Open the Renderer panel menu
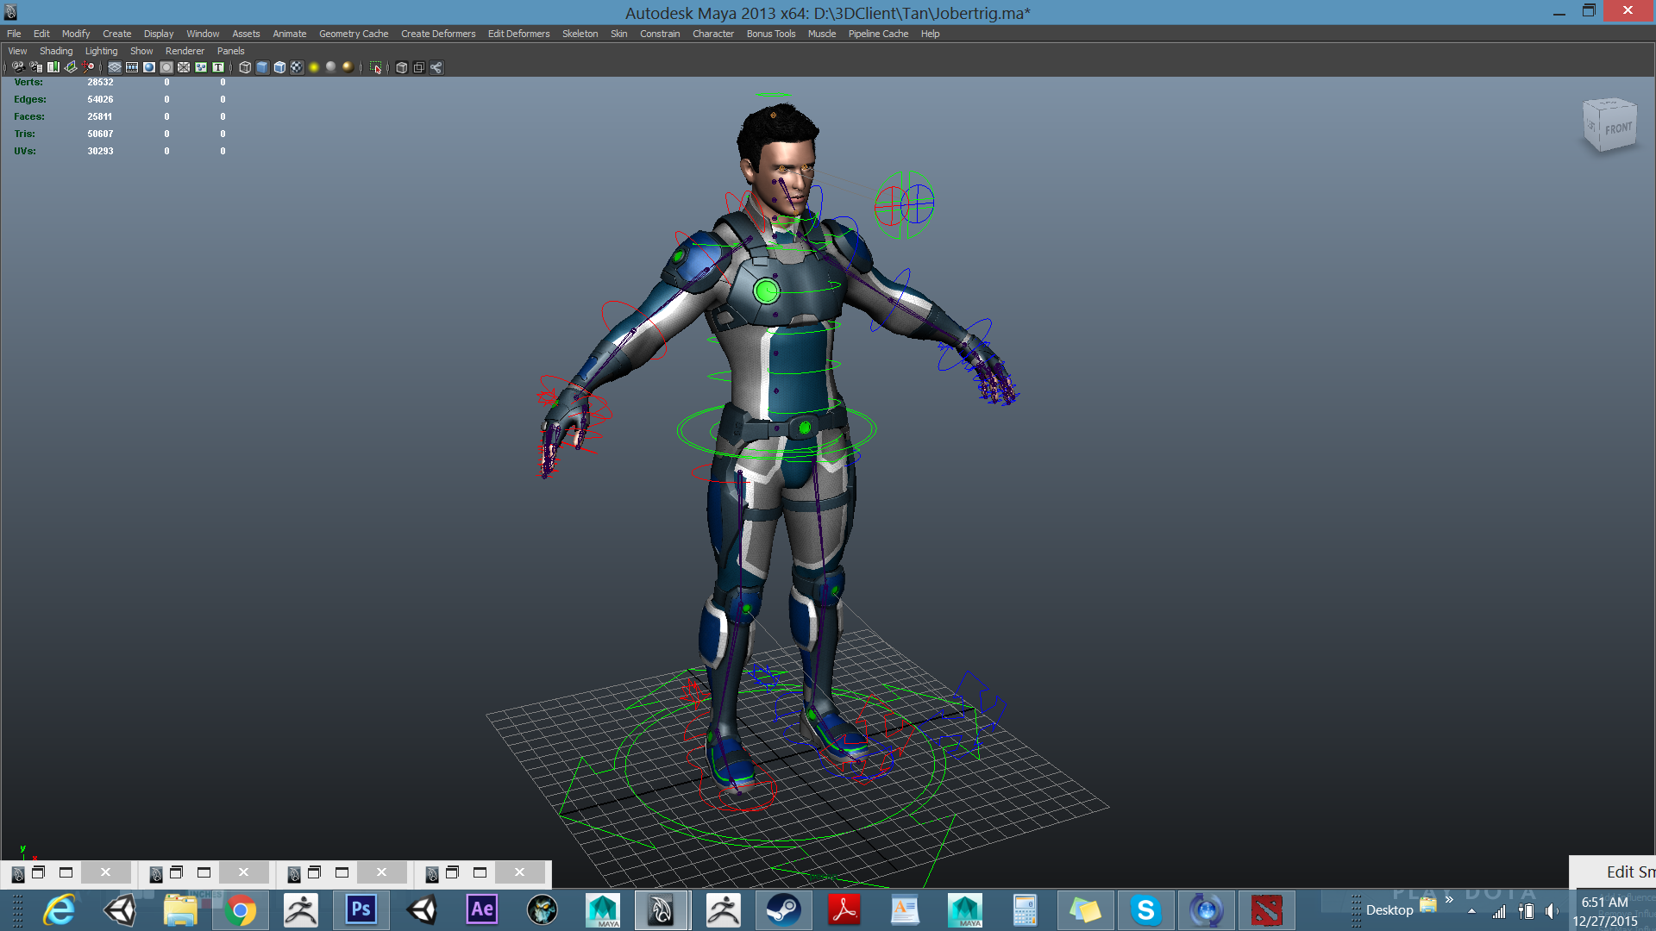This screenshot has width=1656, height=931. tap(185, 51)
